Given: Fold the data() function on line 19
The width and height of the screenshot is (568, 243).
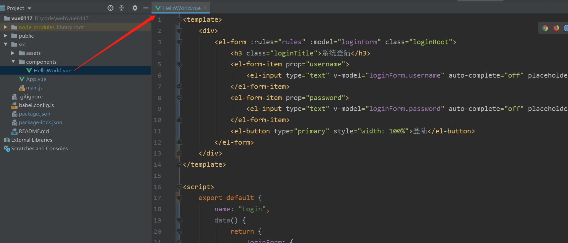Looking at the screenshot, I should (179, 220).
